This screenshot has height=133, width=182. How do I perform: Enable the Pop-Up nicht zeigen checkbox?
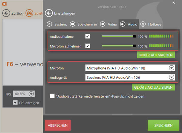click(52, 96)
